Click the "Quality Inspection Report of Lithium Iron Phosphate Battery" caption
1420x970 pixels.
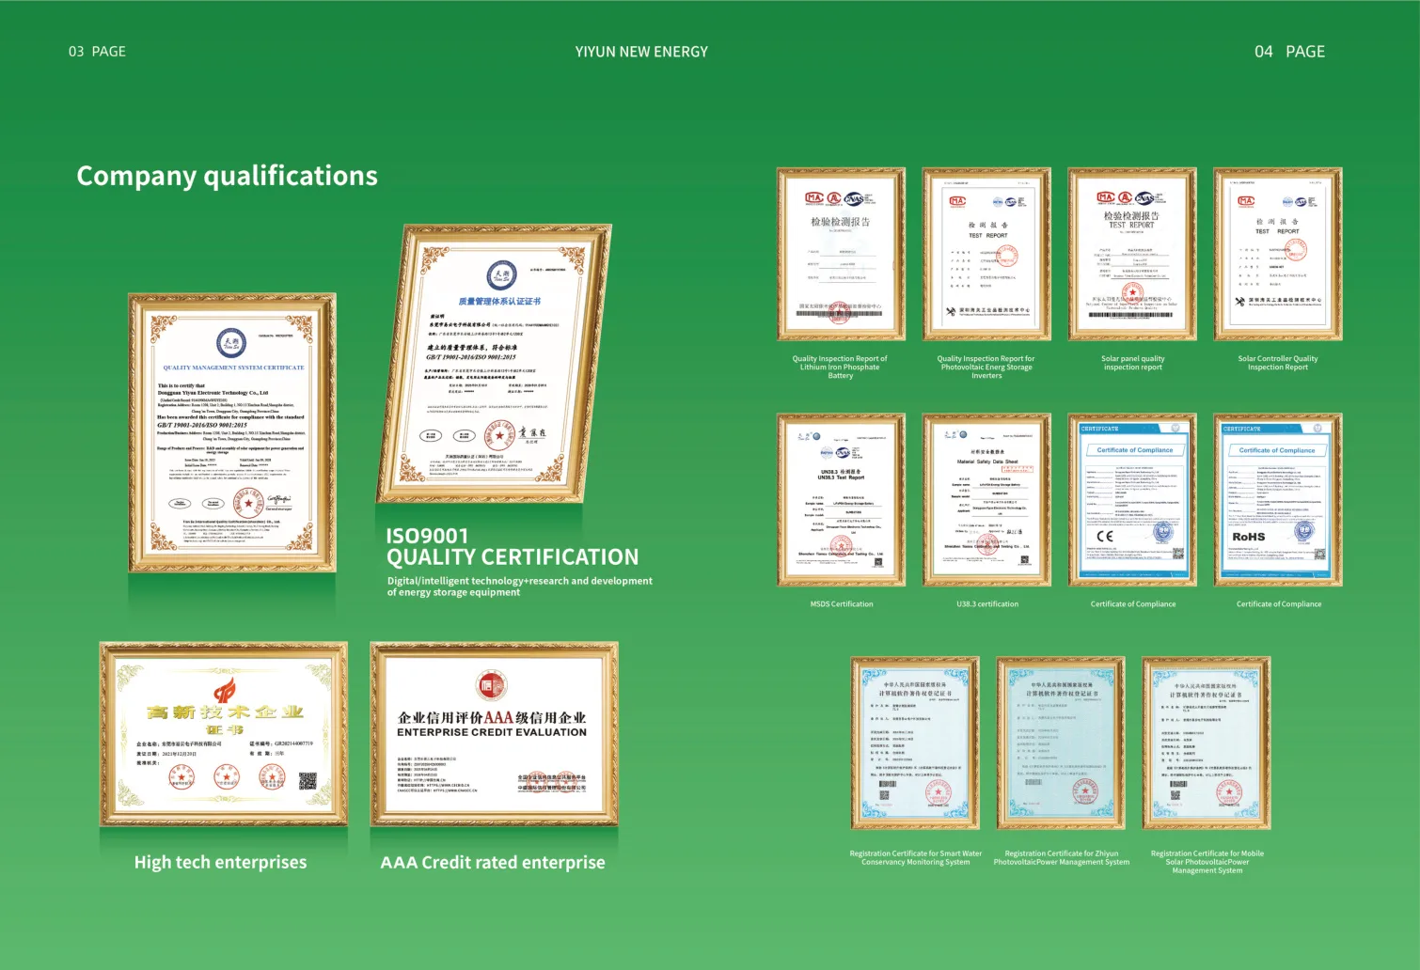tap(840, 367)
